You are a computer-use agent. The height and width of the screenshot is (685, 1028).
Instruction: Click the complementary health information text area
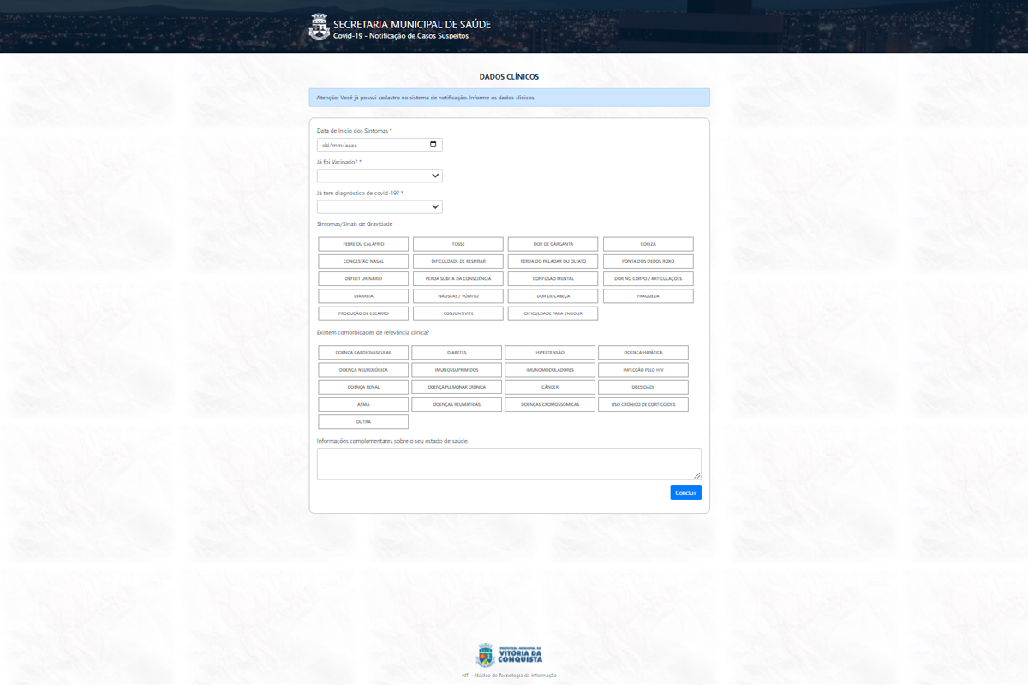pos(508,463)
